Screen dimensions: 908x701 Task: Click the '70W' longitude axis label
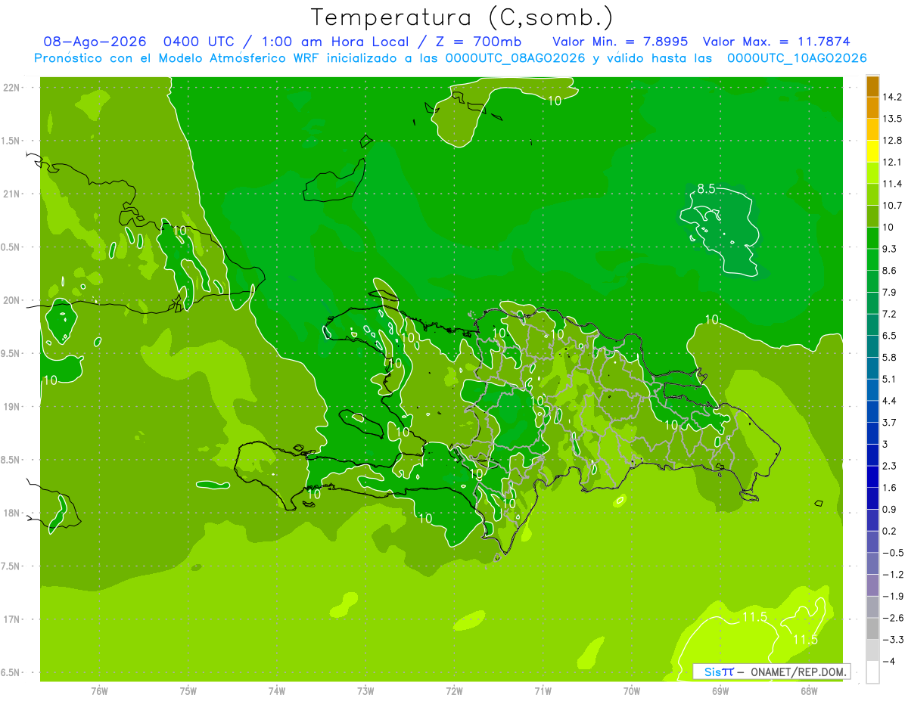pos(632,690)
